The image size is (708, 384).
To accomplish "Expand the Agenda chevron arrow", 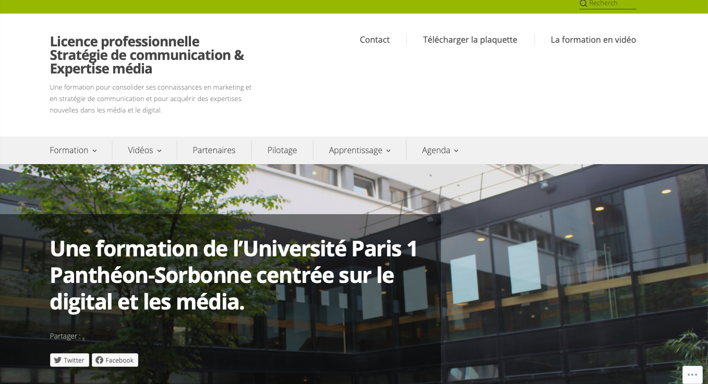I will pos(456,151).
